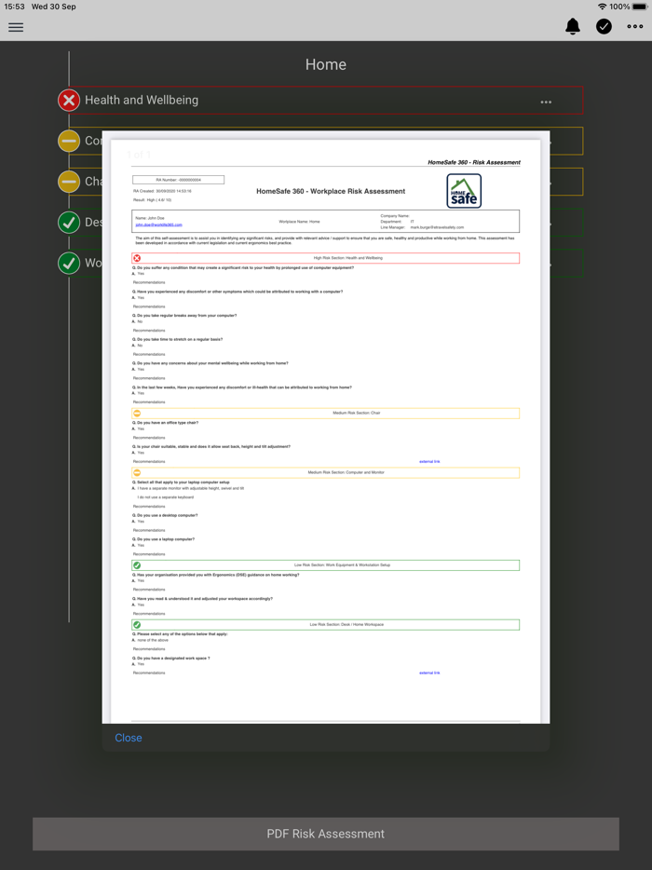Tap the 'Do you use a desktop computer?' question
Viewport: 652px width, 870px height.
tap(165, 515)
